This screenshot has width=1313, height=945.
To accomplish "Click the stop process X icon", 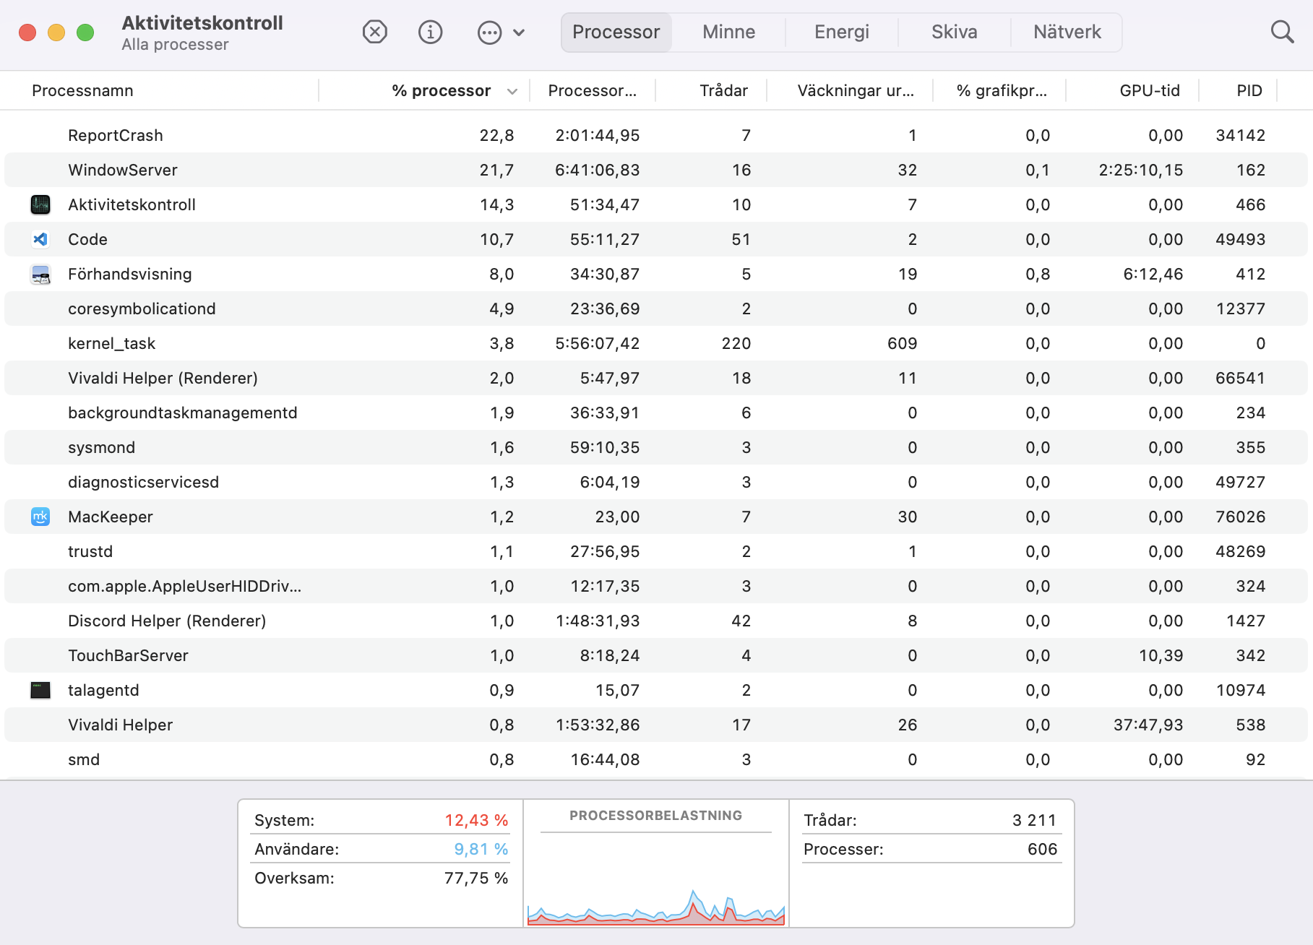I will [x=374, y=32].
